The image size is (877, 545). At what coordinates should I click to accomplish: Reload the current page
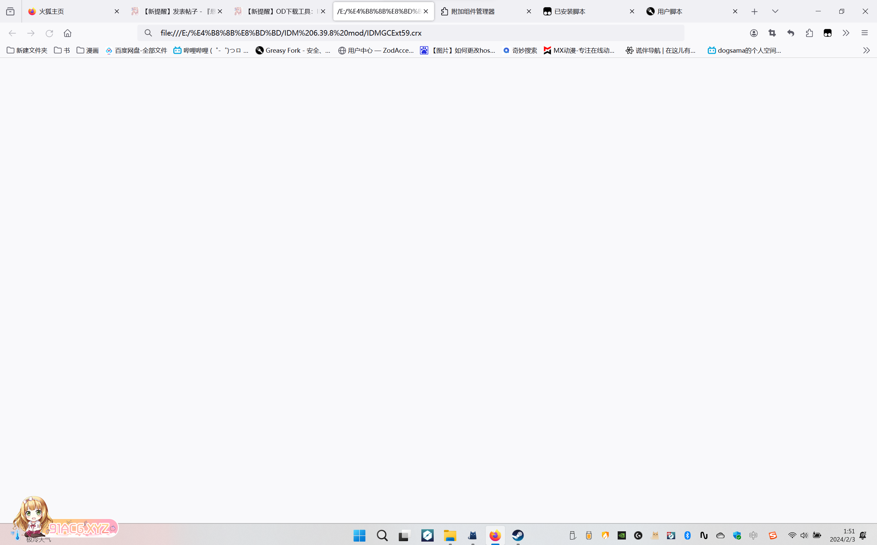pos(49,33)
